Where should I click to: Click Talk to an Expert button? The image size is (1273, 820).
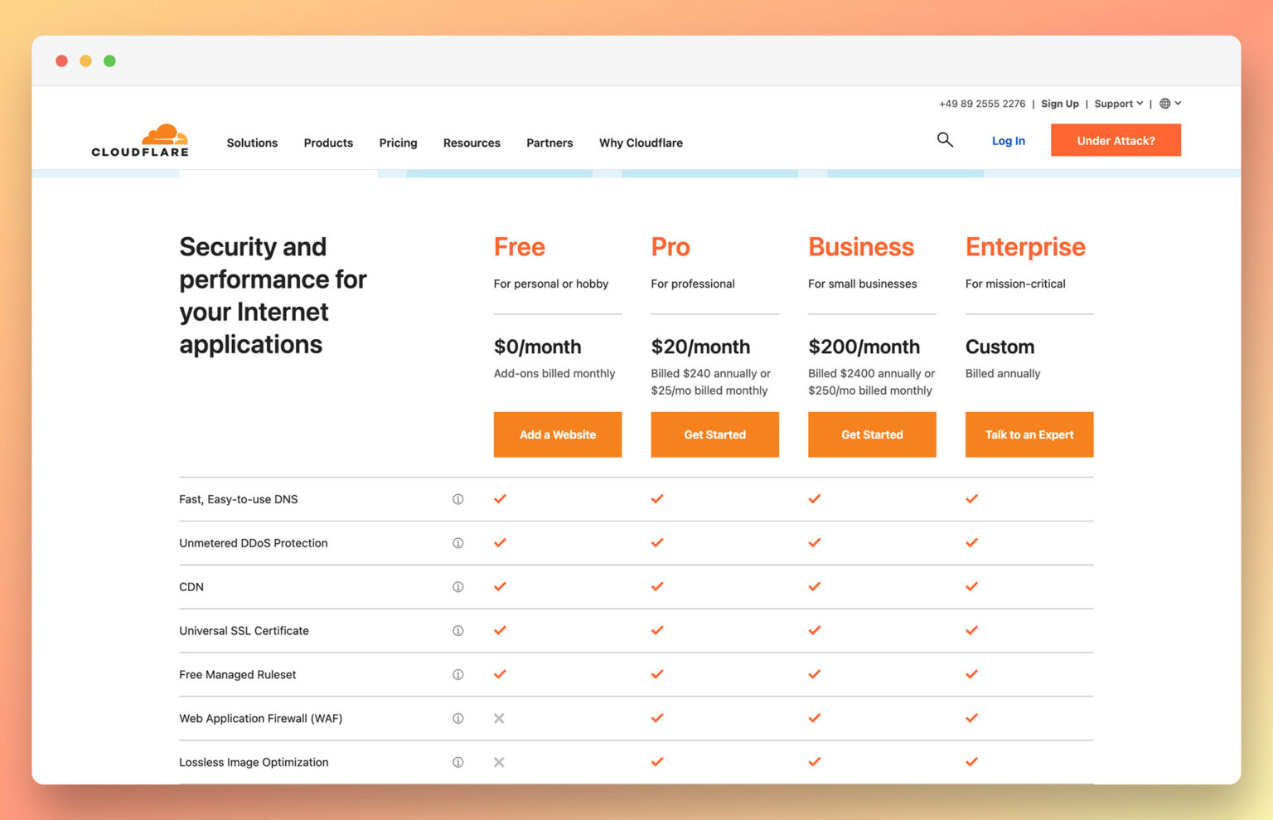[x=1029, y=434]
